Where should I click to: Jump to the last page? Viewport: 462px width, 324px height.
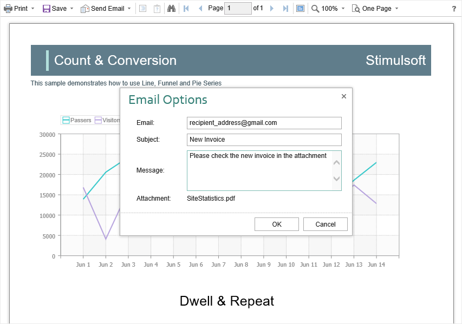285,9
